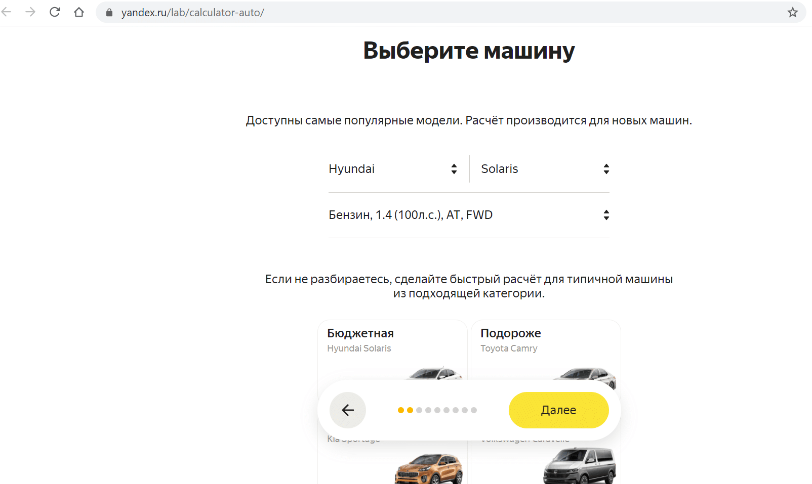The width and height of the screenshot is (812, 484).
Task: Click the grayed-out forward navigation arrow
Action: pos(30,12)
